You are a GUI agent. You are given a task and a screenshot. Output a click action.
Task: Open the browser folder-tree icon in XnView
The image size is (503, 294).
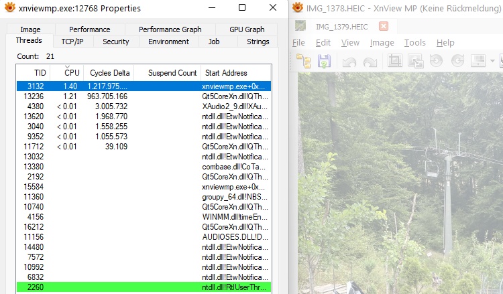coord(303,61)
